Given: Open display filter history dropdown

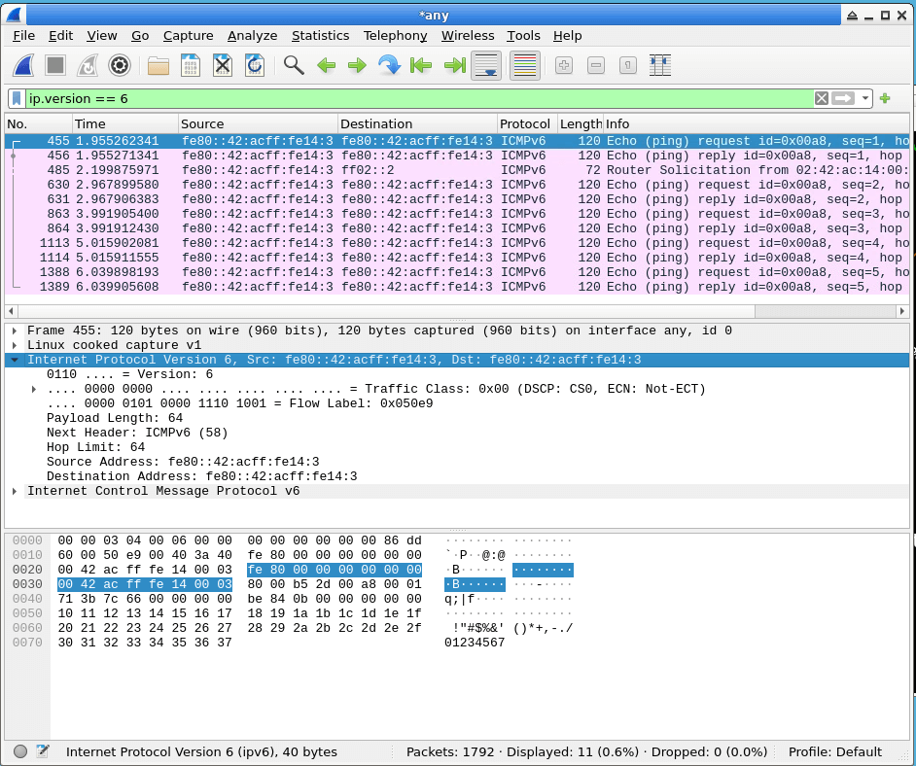Looking at the screenshot, I should pyautogui.click(x=865, y=99).
